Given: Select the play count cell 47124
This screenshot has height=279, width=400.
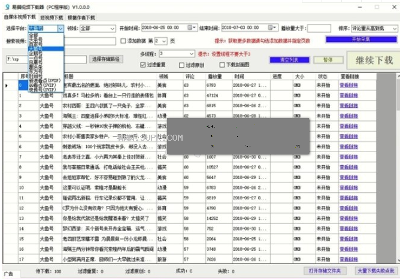Looking at the screenshot, I should [219, 96].
